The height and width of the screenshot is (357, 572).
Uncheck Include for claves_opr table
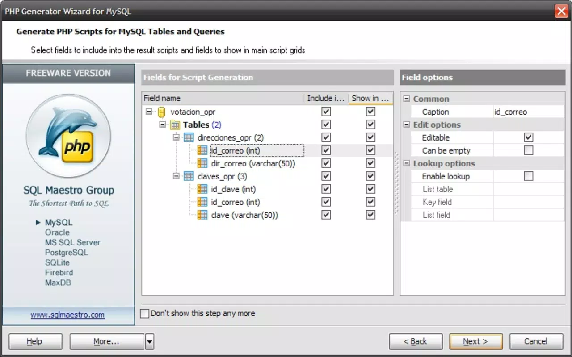pos(326,176)
